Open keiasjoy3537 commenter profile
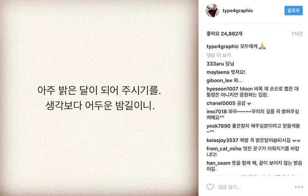 pyautogui.click(x=222, y=140)
